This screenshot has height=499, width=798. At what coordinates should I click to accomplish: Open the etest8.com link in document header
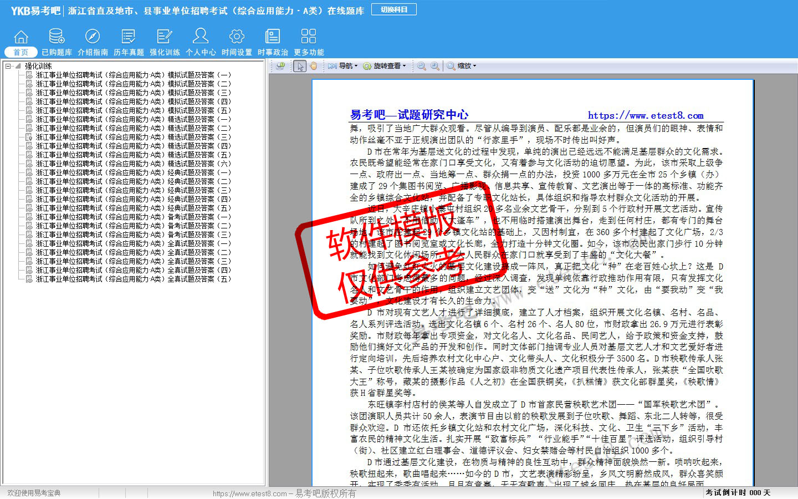click(x=646, y=115)
